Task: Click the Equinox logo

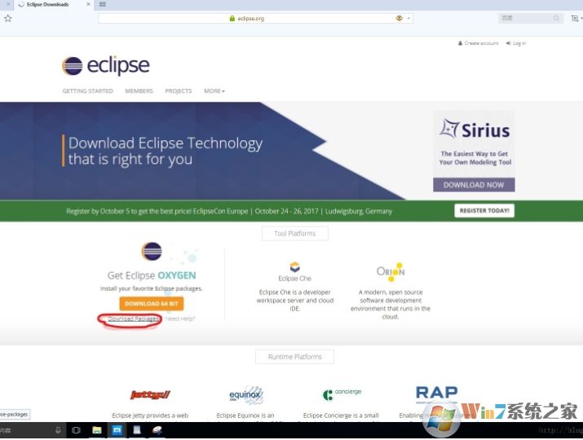Action: 245,394
